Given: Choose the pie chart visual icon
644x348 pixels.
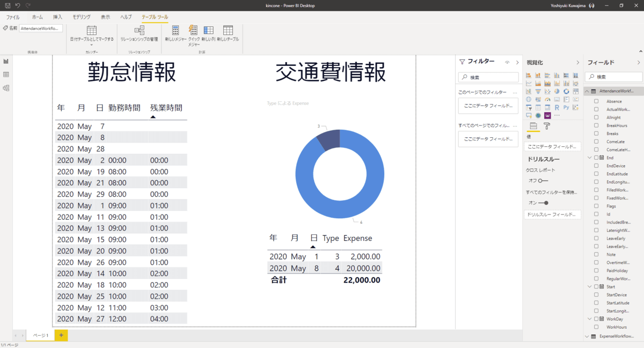Looking at the screenshot, I should pyautogui.click(x=557, y=91).
